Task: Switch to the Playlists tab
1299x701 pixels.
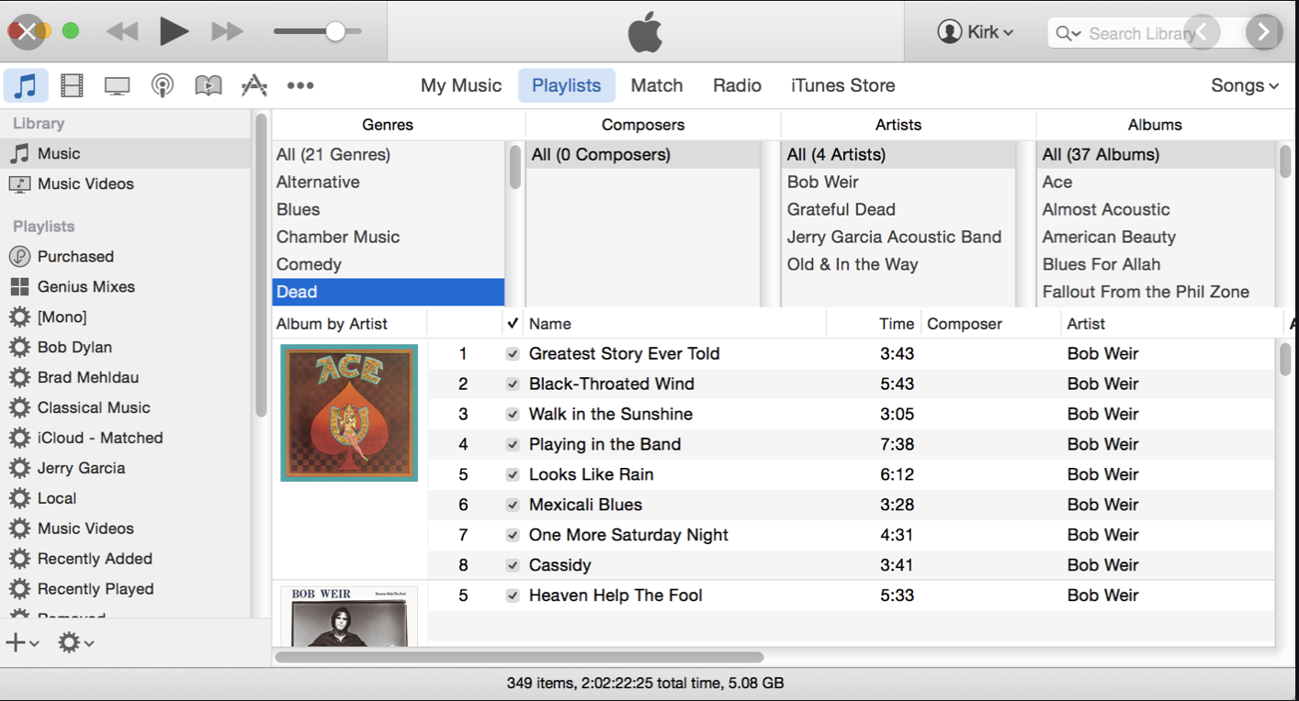Action: [x=567, y=85]
